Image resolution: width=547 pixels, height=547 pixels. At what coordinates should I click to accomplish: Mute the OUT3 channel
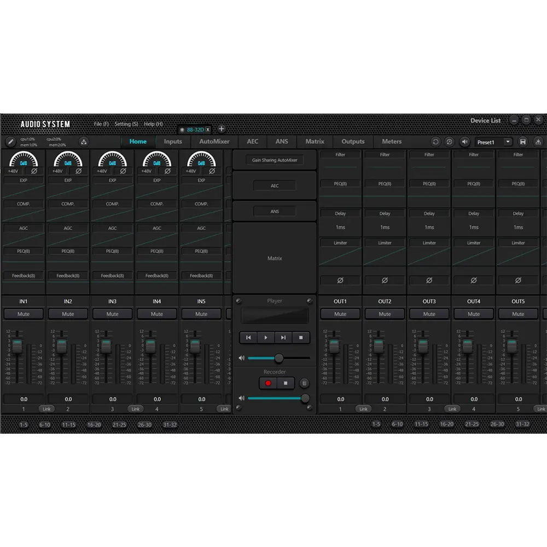point(429,314)
